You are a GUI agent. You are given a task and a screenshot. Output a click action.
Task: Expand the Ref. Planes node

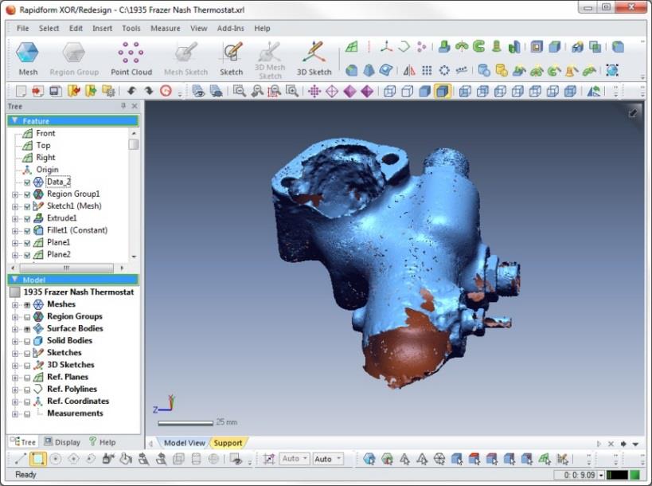tap(15, 378)
